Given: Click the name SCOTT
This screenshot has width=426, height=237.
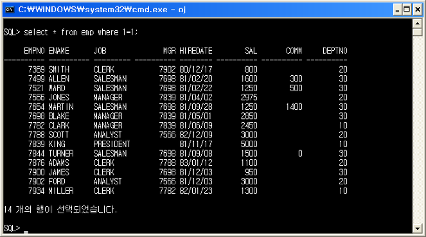Looking at the screenshot, I should click(x=58, y=135).
